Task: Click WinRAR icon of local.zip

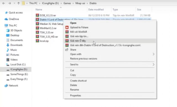Action: [x=37, y=41]
